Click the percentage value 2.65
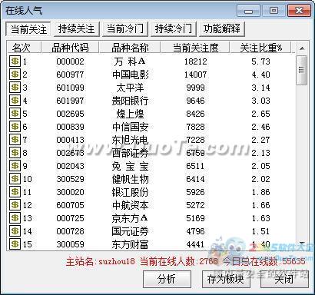The width and height of the screenshot is (315, 295). click(260, 114)
